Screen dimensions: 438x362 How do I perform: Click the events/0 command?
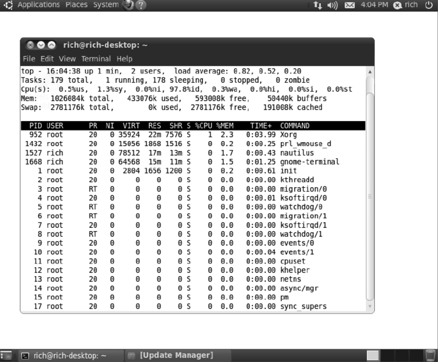[297, 243]
